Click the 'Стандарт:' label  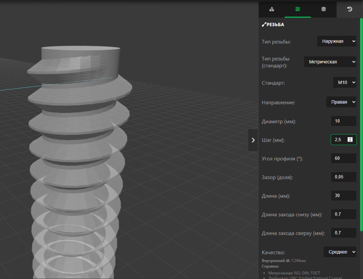(273, 83)
